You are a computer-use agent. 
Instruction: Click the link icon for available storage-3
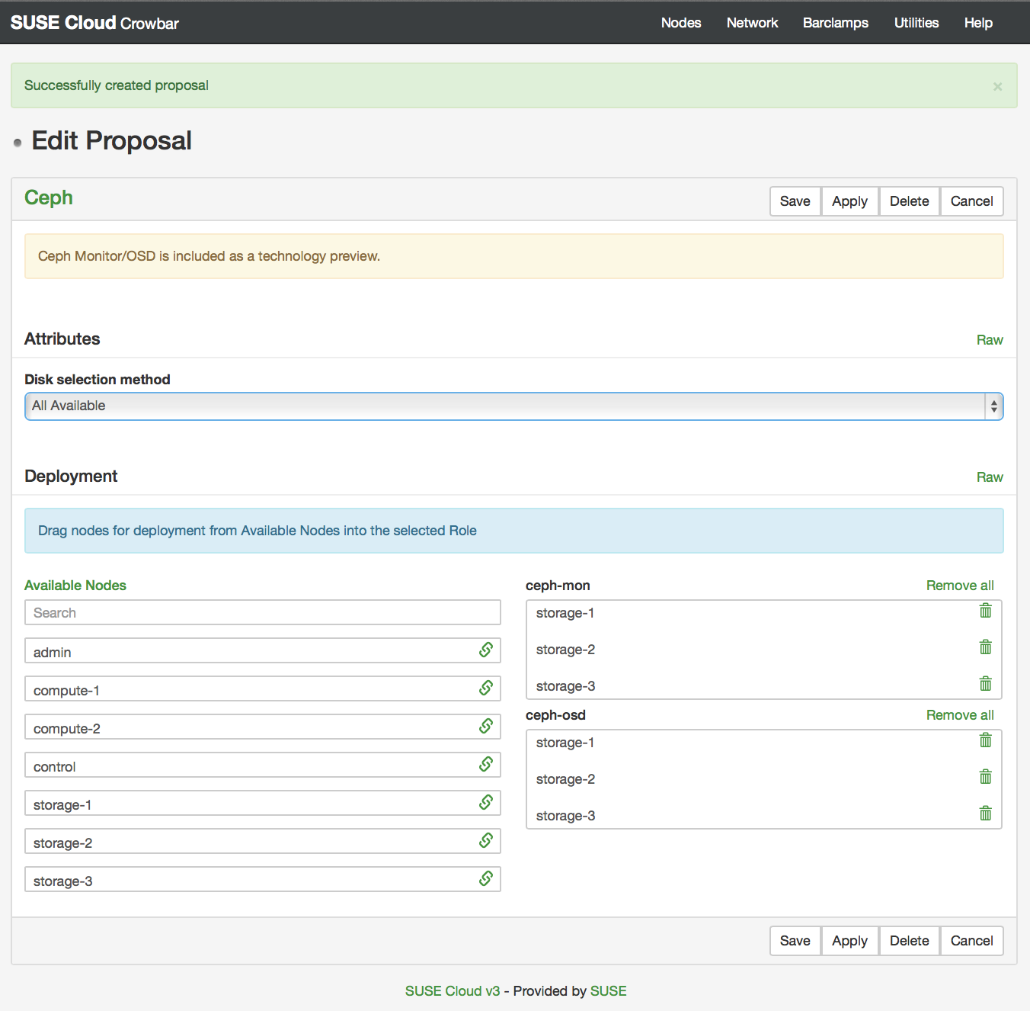(x=486, y=878)
